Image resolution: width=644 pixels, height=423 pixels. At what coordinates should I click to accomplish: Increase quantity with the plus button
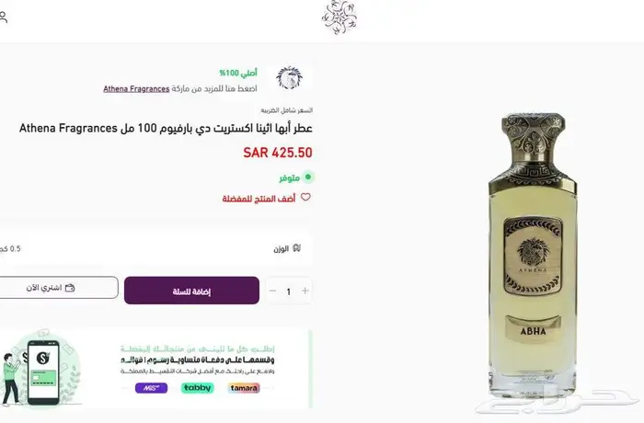[305, 292]
